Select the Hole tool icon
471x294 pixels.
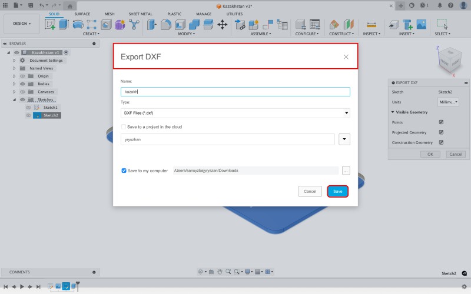point(106,25)
